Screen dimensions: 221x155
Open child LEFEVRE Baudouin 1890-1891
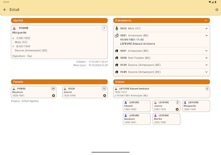click(x=137, y=119)
